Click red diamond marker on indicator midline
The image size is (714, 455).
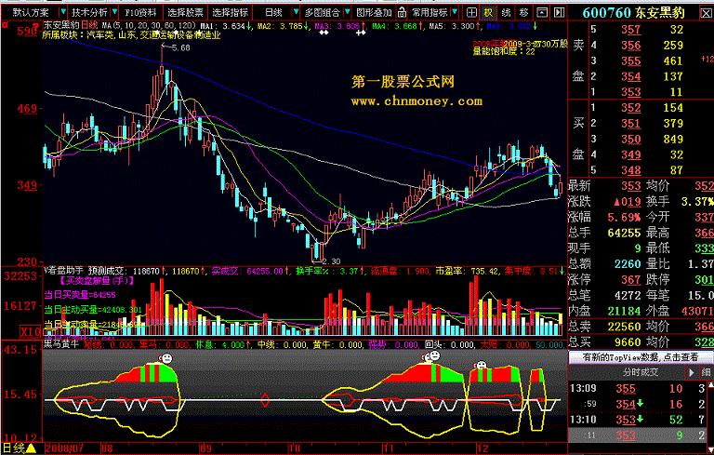(x=265, y=400)
